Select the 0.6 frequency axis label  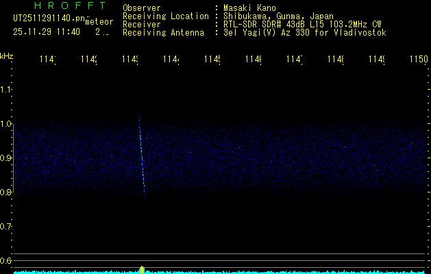pyautogui.click(x=6, y=261)
